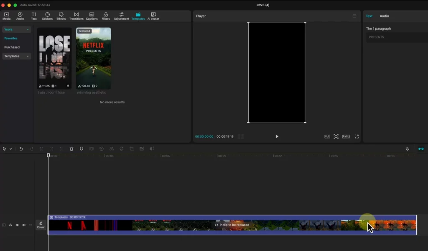The height and width of the screenshot is (251, 428).
Task: Select the Netflix Presents mini vlog template
Action: [94, 58]
